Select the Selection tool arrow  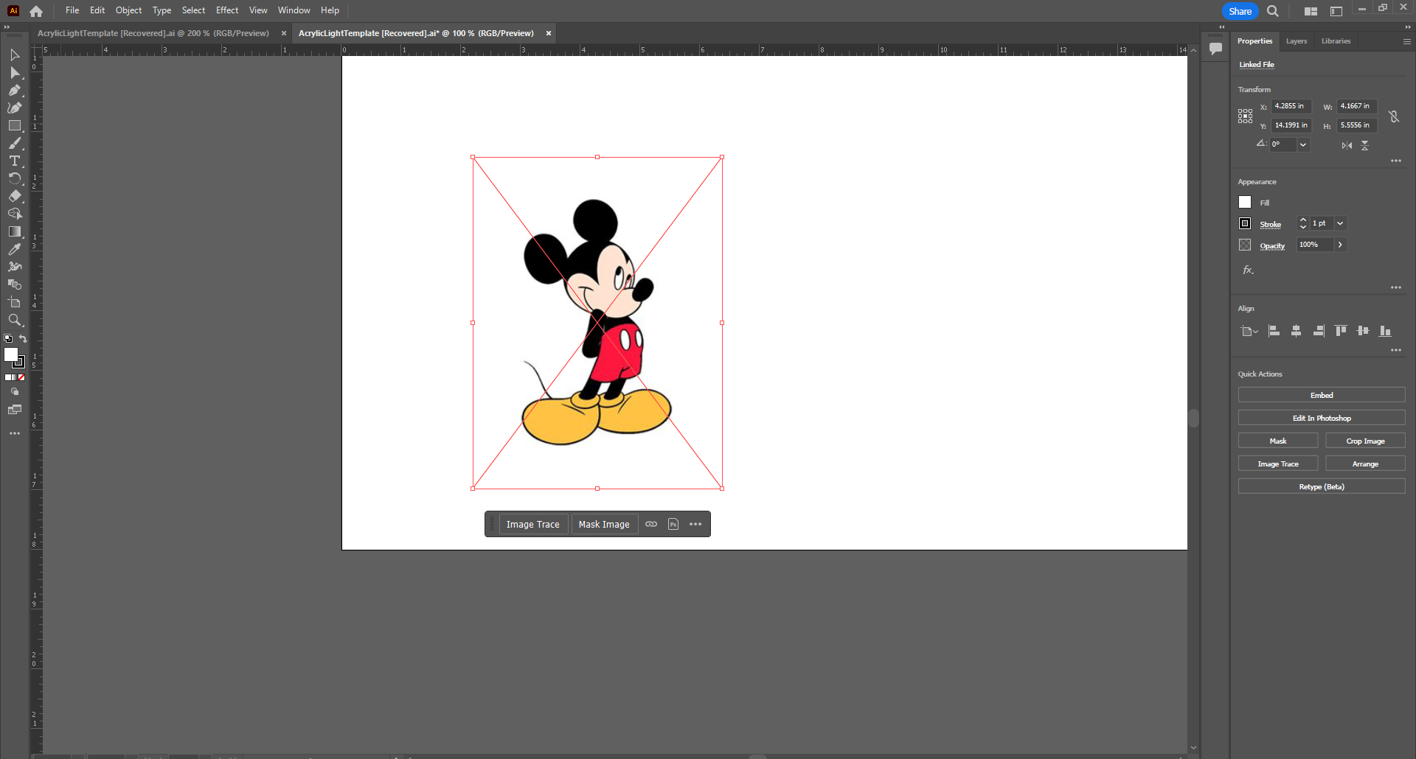pos(15,55)
